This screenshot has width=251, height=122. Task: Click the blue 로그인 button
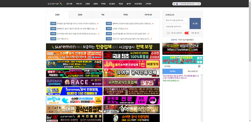point(195,23)
